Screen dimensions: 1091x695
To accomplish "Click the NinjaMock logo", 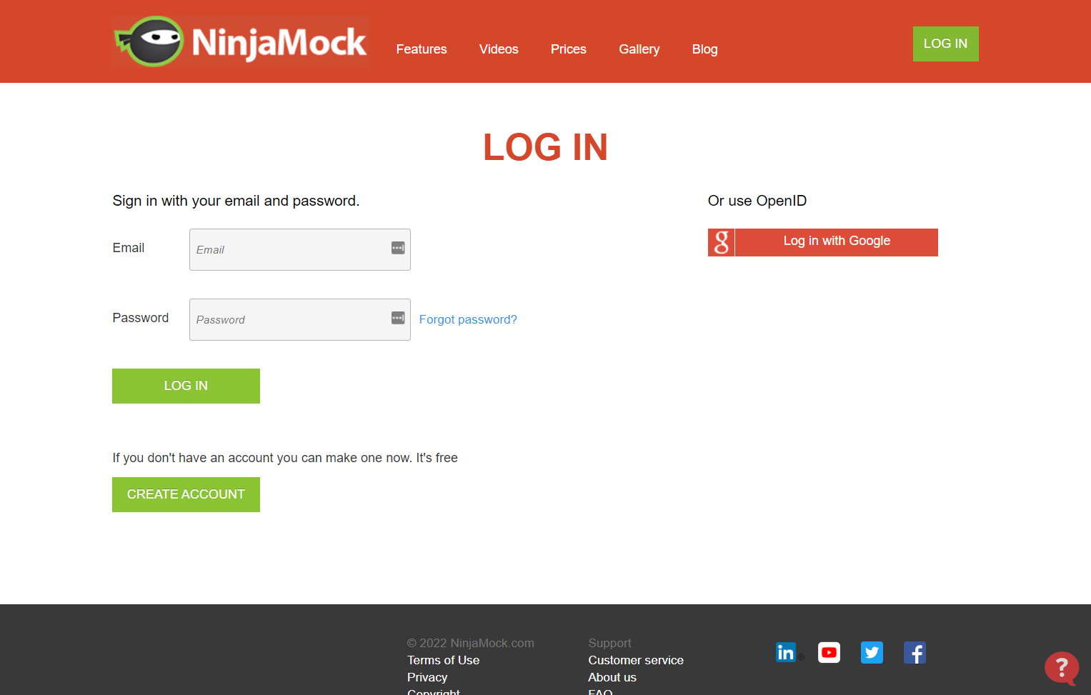I will pyautogui.click(x=240, y=41).
